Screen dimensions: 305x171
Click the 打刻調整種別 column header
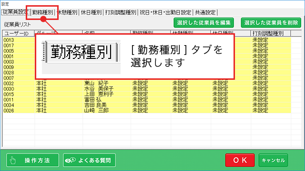(271, 33)
